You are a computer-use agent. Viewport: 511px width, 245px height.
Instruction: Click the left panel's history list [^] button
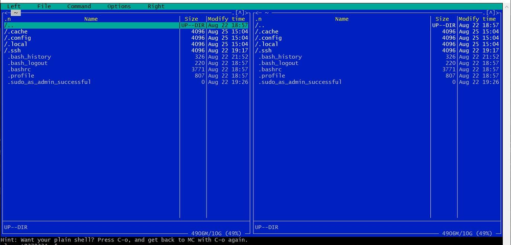[x=240, y=13]
